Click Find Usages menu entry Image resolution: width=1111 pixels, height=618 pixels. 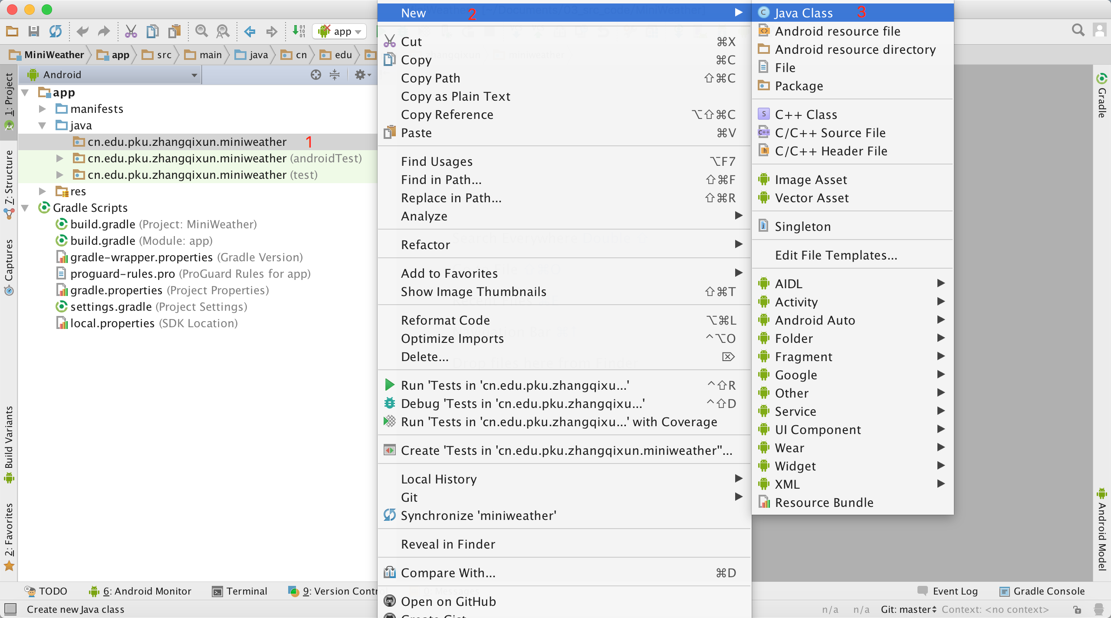click(x=564, y=161)
